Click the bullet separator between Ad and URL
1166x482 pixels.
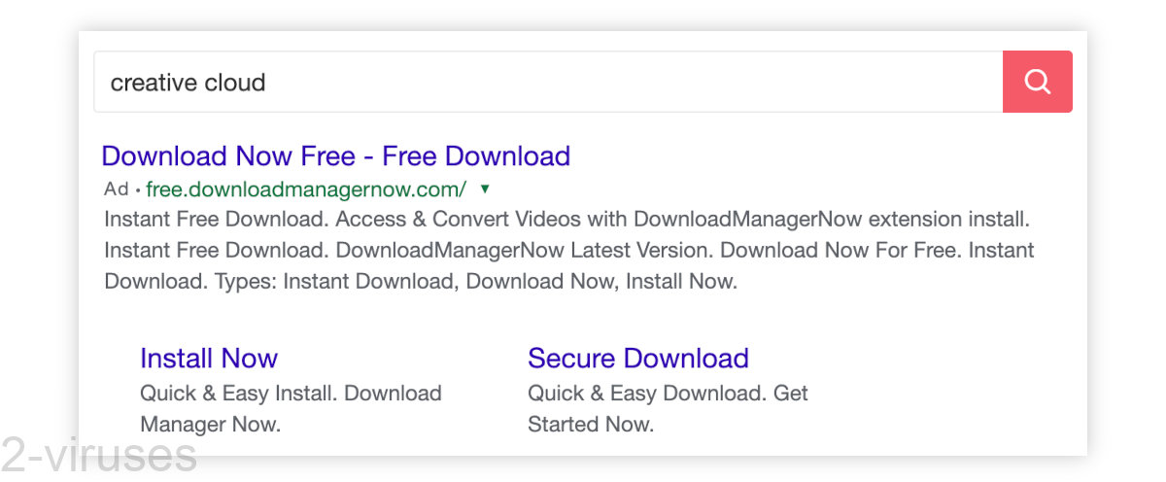(137, 189)
